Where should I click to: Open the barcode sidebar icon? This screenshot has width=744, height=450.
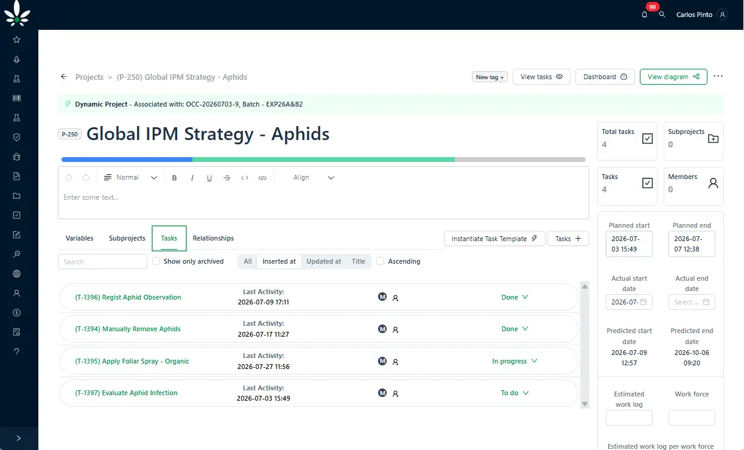[16, 98]
